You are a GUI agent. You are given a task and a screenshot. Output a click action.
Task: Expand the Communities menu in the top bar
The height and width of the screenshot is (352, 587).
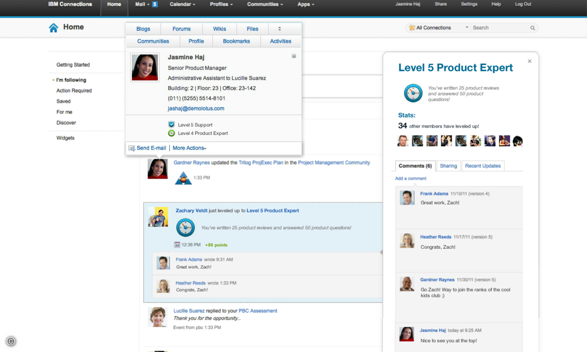pyautogui.click(x=265, y=4)
